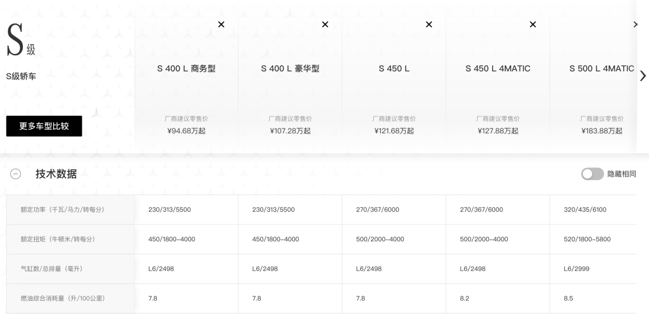Select the S 500 L 4MATIC model title
The width and height of the screenshot is (649, 314).
[602, 68]
